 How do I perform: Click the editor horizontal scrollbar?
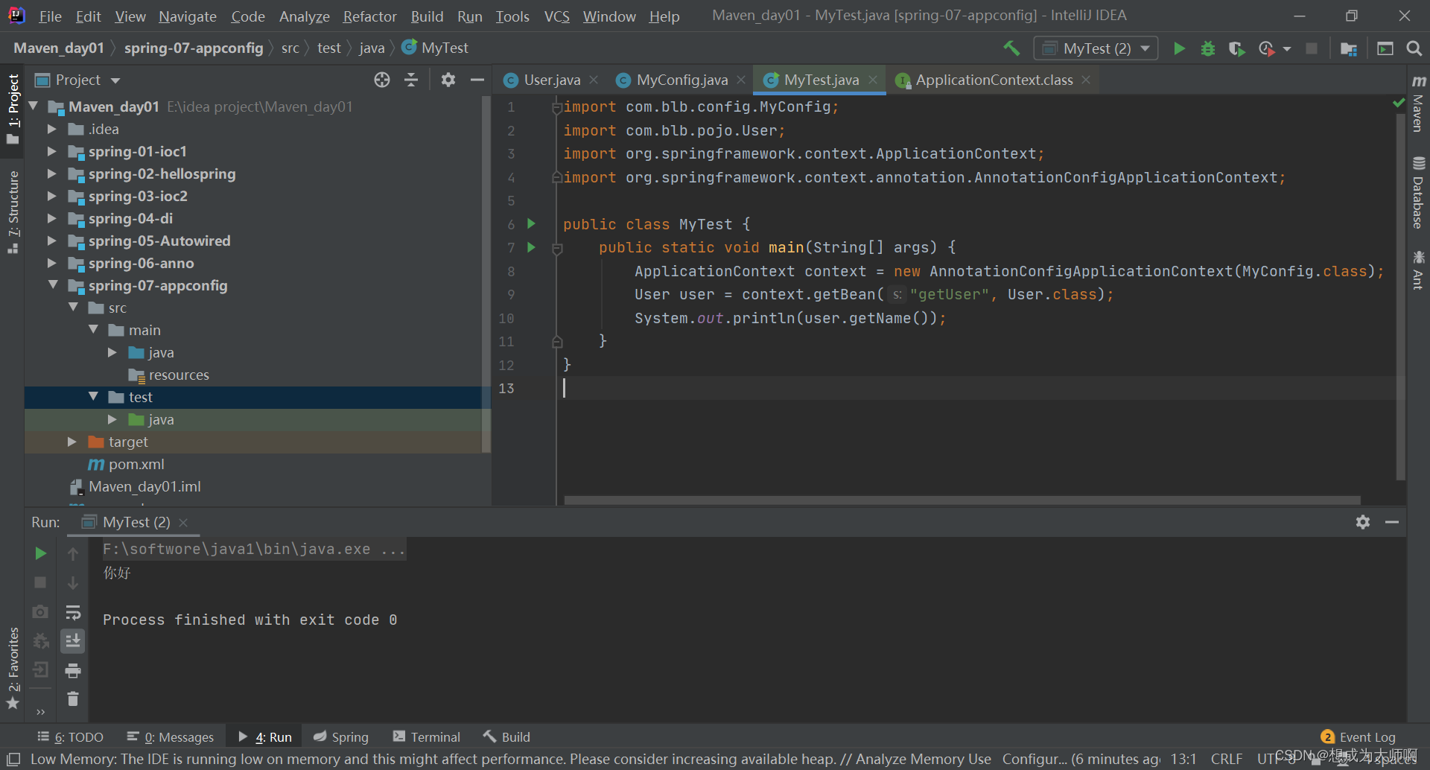[x=962, y=500]
